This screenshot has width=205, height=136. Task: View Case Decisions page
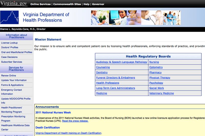pos(9,57)
